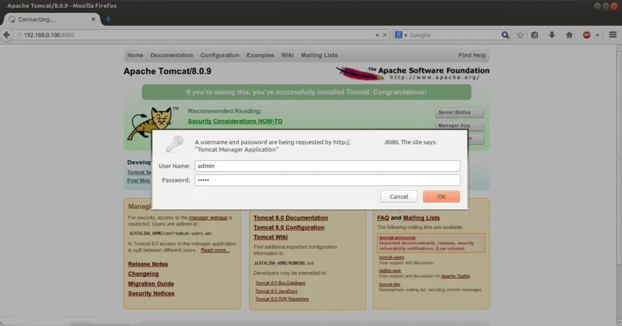Open the manager webapp link
Viewport: 622px width, 326px height.
point(208,218)
